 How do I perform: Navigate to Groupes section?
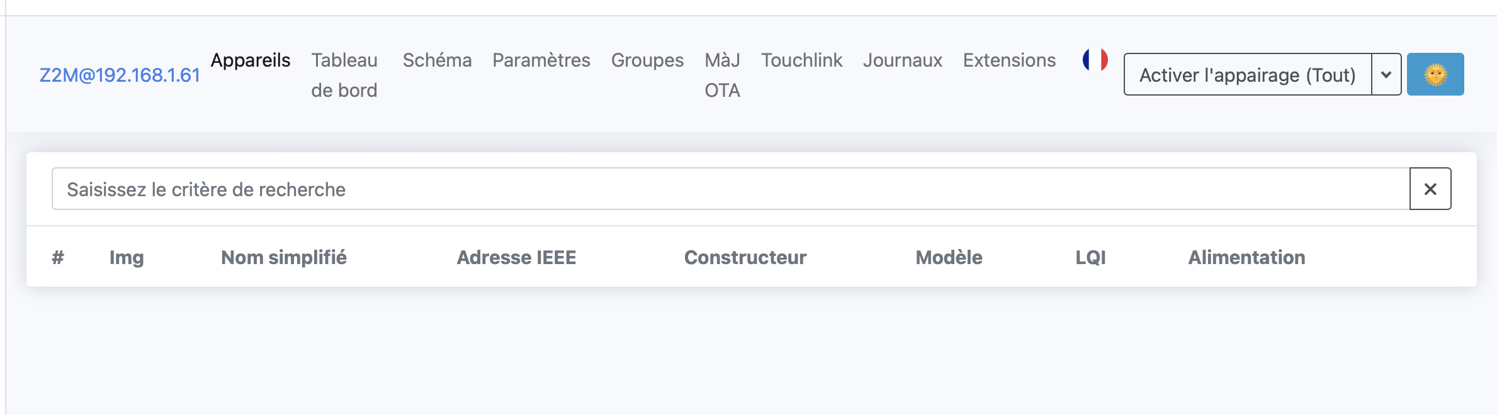tap(647, 60)
